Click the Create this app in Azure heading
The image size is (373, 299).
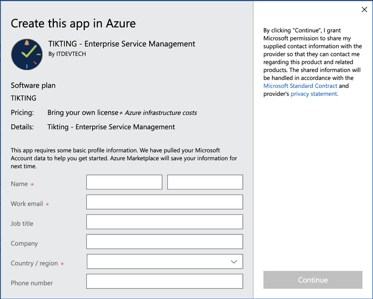point(73,23)
